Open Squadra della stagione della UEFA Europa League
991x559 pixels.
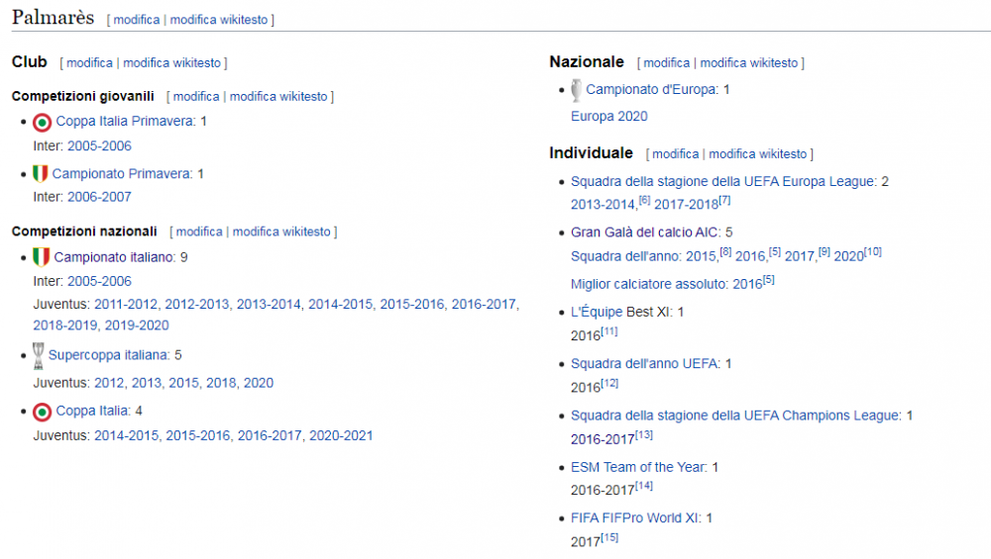point(723,182)
